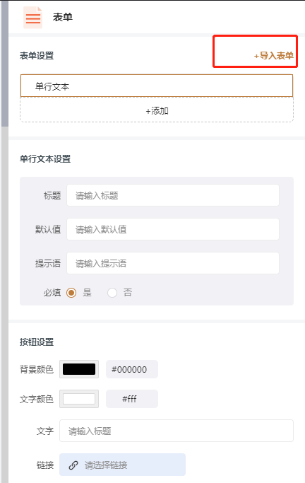Click the 表单 panel title

coord(62,17)
